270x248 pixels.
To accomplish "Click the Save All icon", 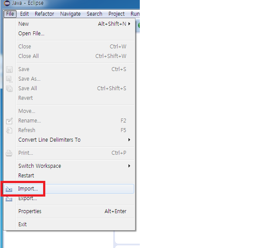I will [9, 89].
